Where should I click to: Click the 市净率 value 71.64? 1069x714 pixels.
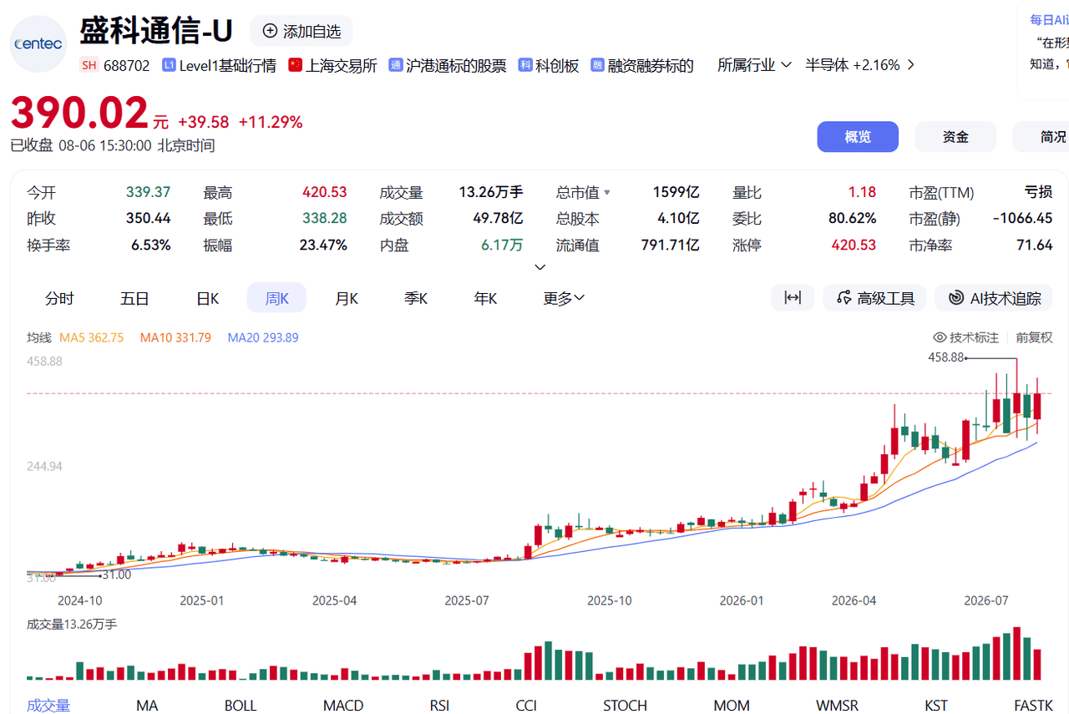(1034, 246)
